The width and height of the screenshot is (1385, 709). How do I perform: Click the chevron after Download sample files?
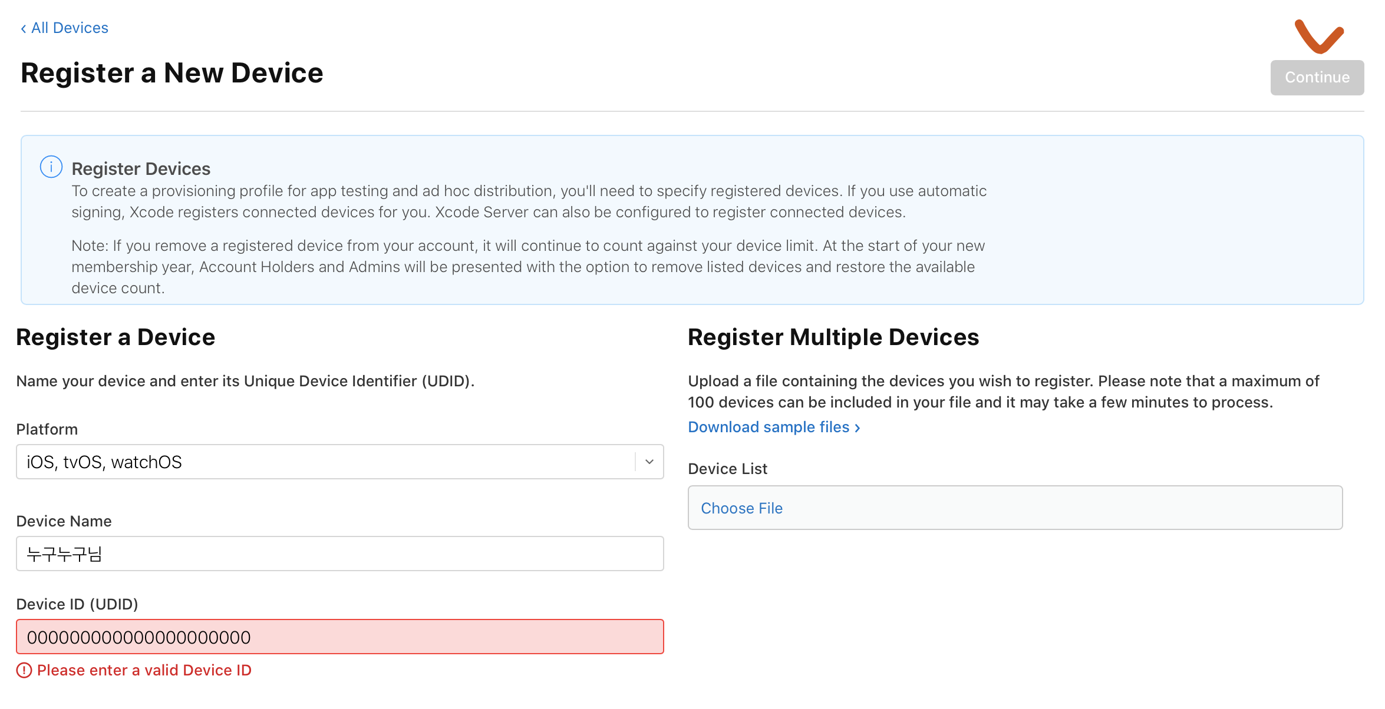click(858, 428)
